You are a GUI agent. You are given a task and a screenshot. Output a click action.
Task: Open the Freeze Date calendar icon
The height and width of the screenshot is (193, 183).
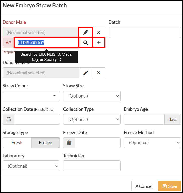pos(69,143)
